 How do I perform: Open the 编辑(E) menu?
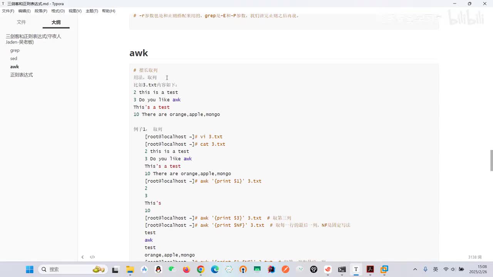pyautogui.click(x=24, y=11)
